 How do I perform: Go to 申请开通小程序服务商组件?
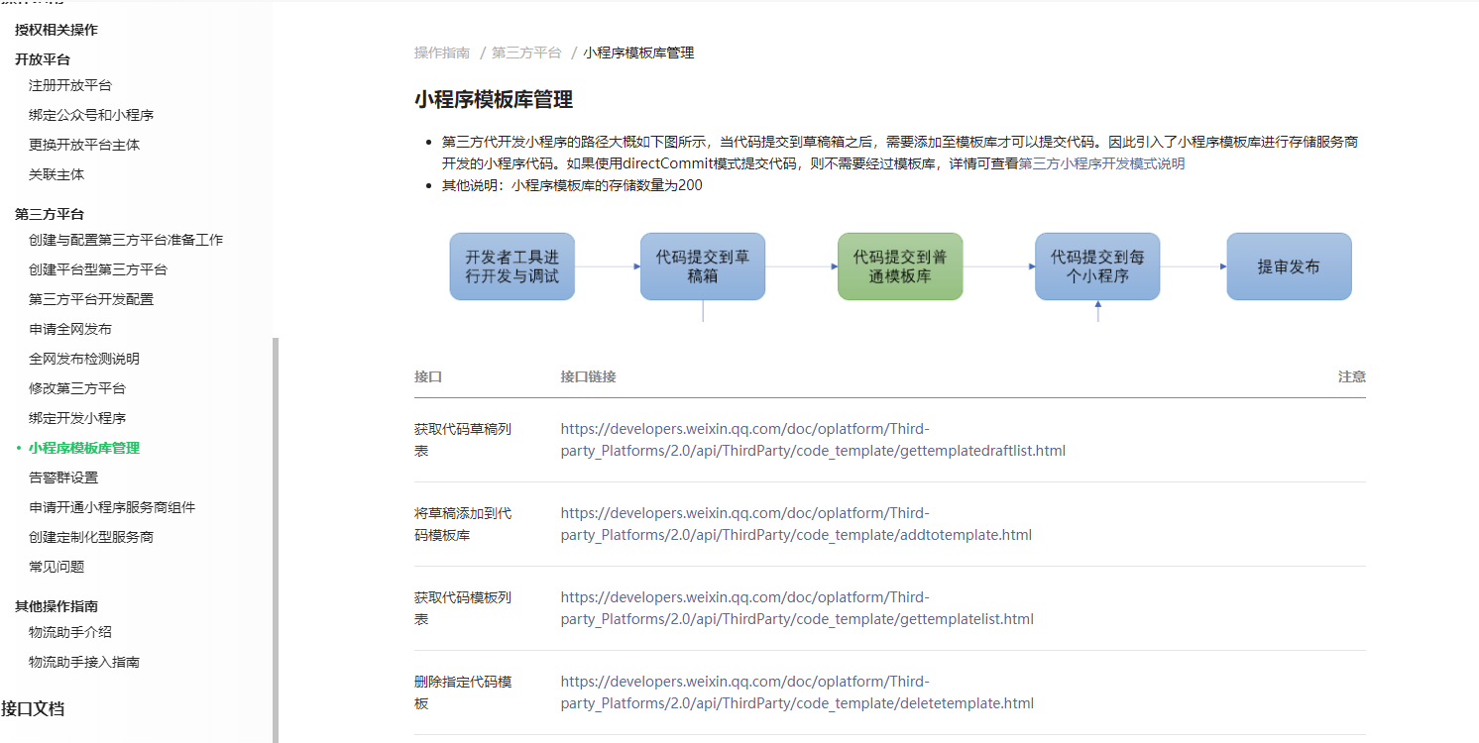(x=112, y=507)
